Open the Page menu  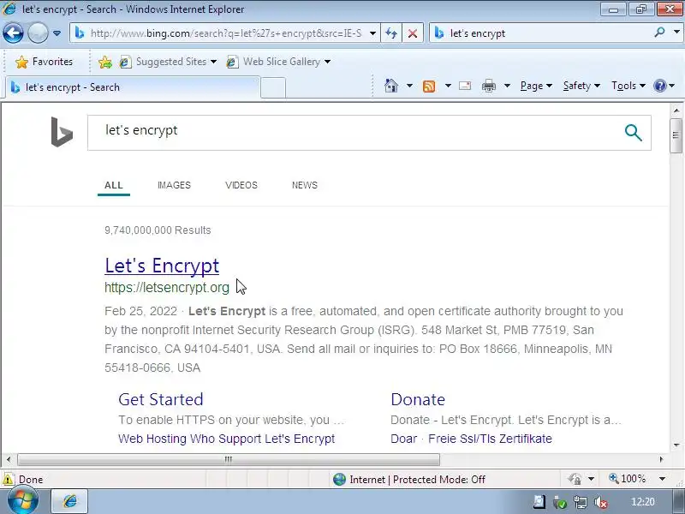[536, 86]
